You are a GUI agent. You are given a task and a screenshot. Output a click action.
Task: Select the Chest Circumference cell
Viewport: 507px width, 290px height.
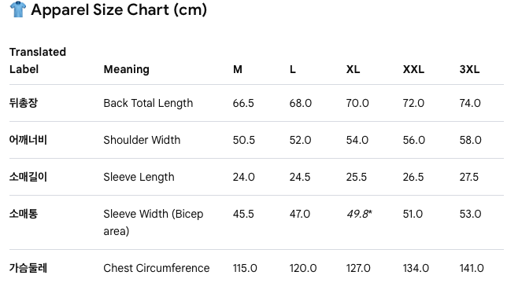pos(157,268)
